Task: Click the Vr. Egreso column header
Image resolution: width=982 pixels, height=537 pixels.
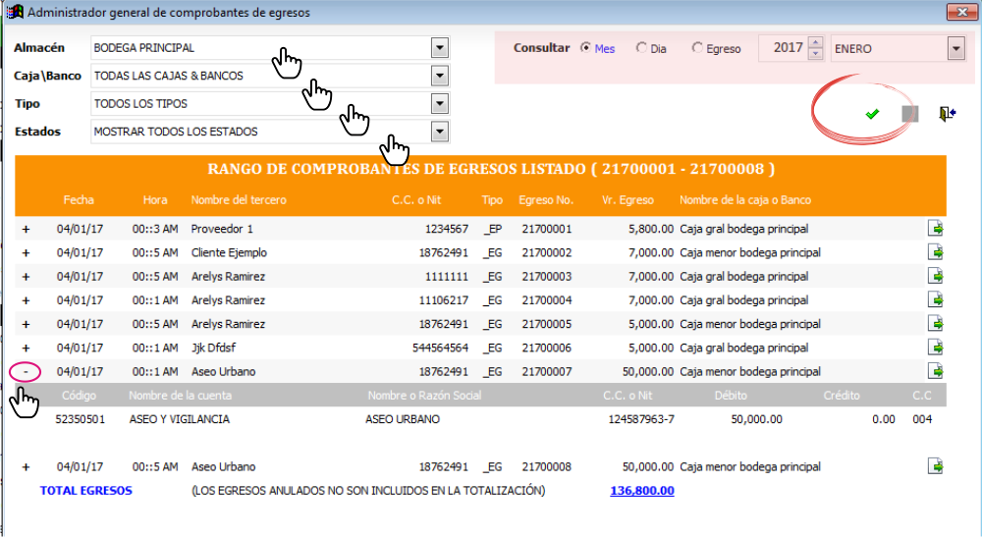Action: point(627,199)
